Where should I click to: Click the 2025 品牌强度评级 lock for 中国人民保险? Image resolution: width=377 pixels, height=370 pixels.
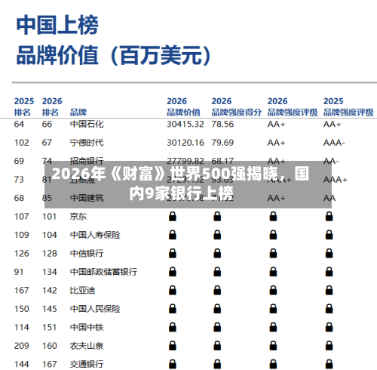point(329,309)
